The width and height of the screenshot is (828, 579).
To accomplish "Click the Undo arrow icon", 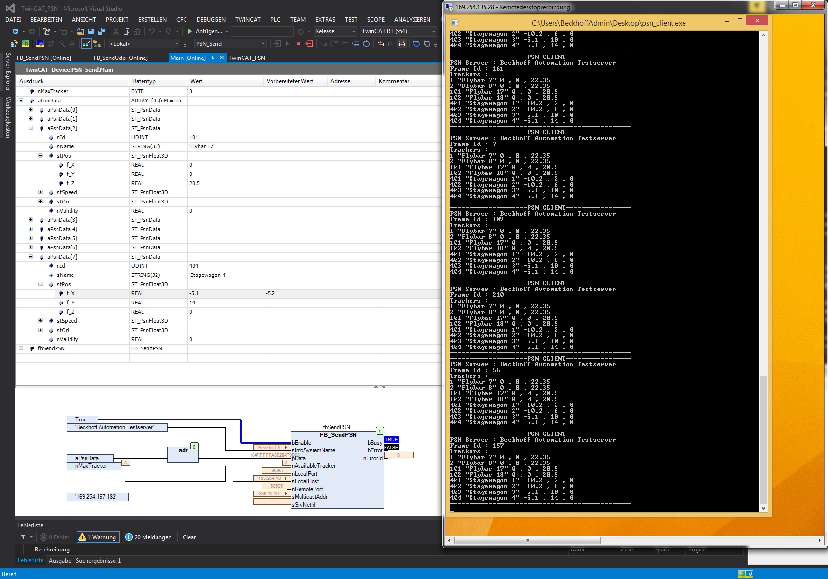I will tap(152, 31).
